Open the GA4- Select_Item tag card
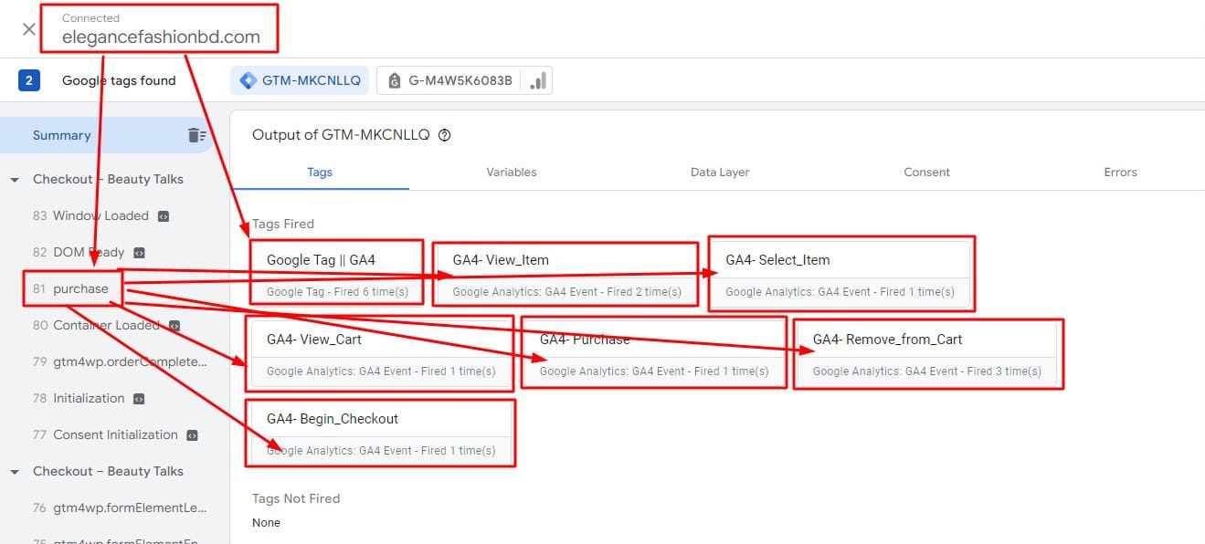Image resolution: width=1205 pixels, height=544 pixels. pyautogui.click(x=840, y=274)
